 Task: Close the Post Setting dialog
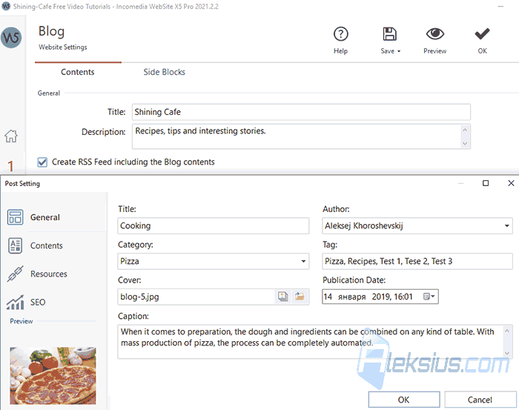[x=511, y=183]
